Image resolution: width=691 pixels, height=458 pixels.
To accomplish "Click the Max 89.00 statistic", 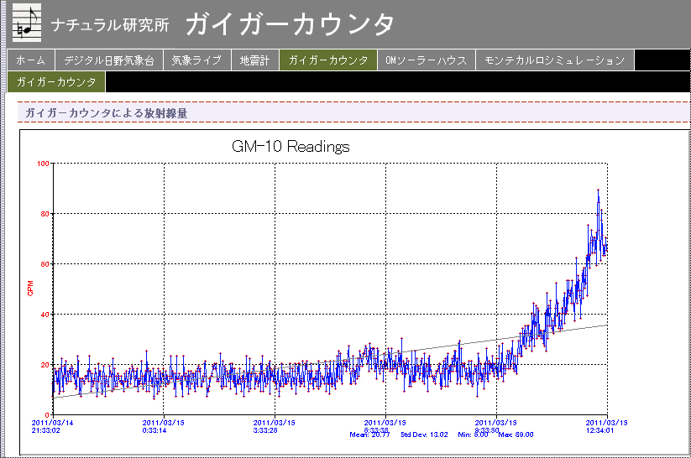I will click(x=516, y=435).
